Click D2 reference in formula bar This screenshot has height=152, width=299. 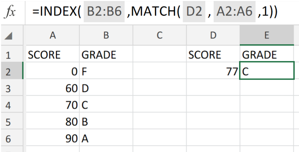click(x=194, y=11)
